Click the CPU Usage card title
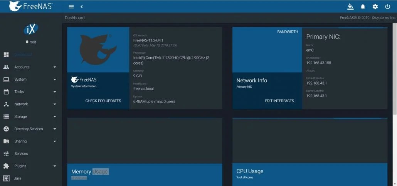Viewport: 397px width, 186px height. pyautogui.click(x=250, y=171)
